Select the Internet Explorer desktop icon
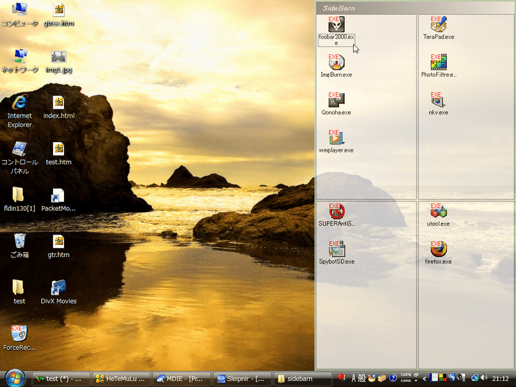 pyautogui.click(x=19, y=103)
